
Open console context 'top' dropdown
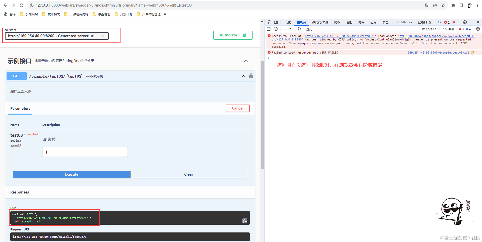tap(287, 29)
